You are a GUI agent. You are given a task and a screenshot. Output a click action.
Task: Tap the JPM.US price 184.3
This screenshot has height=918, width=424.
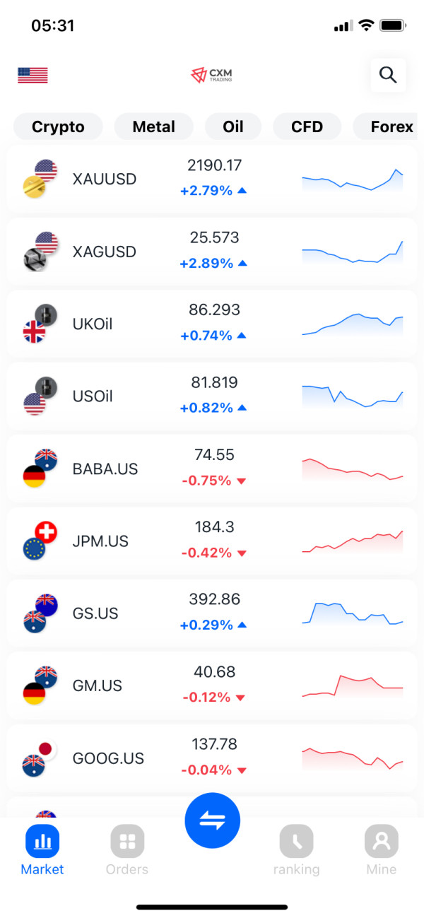click(x=214, y=526)
